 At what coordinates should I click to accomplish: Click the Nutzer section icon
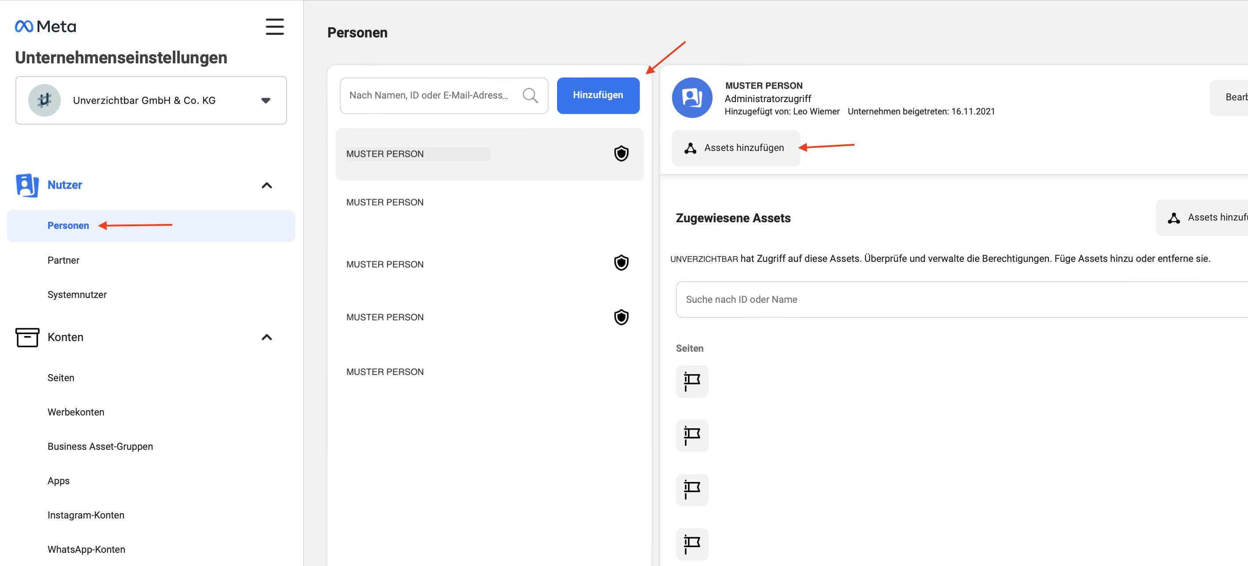click(x=27, y=185)
